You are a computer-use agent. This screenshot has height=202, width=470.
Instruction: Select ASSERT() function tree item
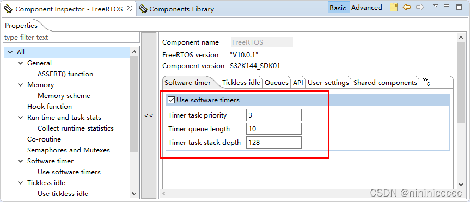pyautogui.click(x=65, y=74)
